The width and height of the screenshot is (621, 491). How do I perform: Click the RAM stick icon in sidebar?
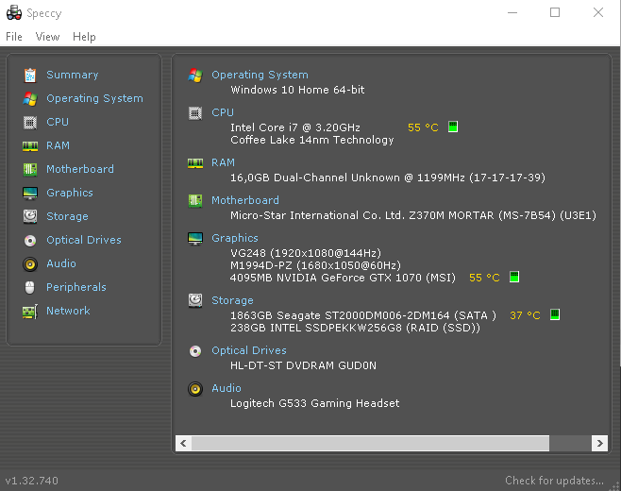click(30, 146)
